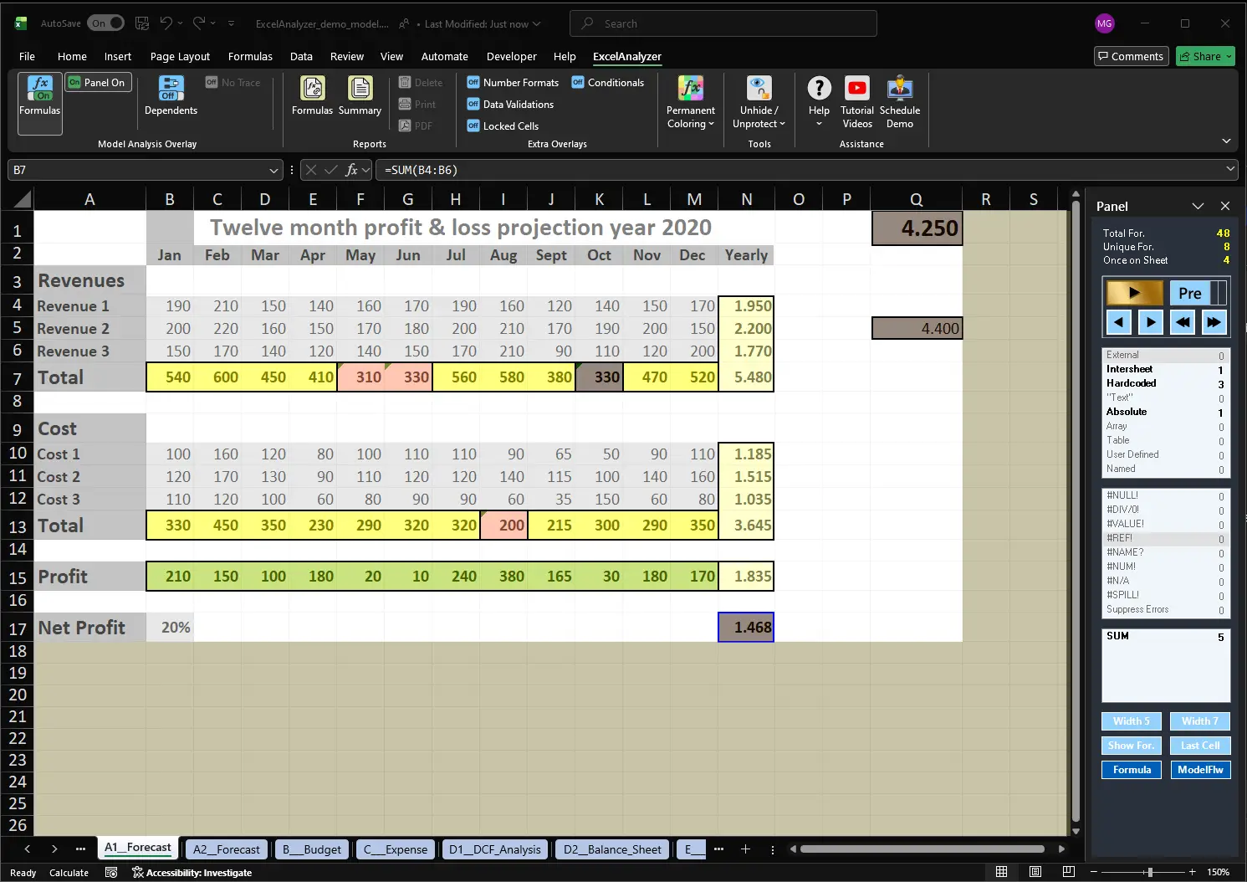The image size is (1247, 882).
Task: Toggle AutoSave switch
Action: point(106,23)
